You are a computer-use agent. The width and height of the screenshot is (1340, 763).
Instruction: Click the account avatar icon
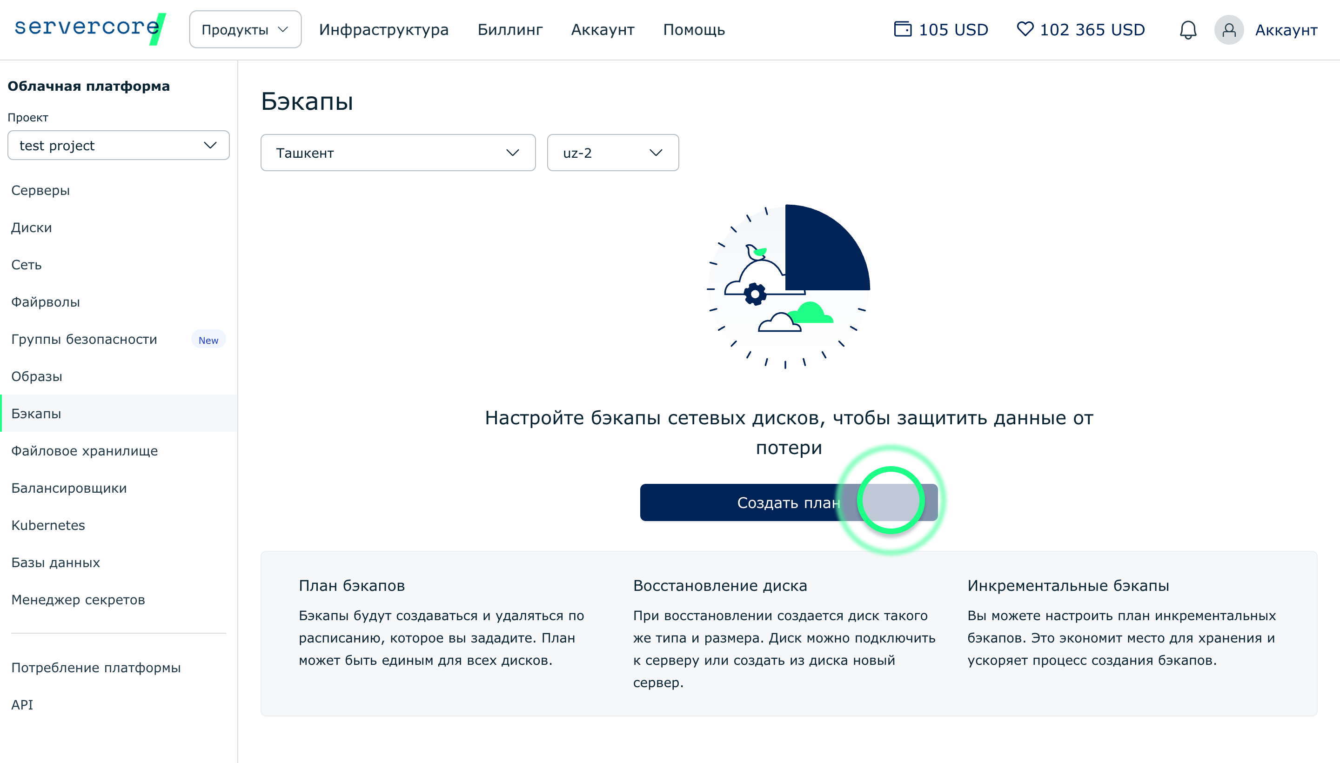[1228, 30]
